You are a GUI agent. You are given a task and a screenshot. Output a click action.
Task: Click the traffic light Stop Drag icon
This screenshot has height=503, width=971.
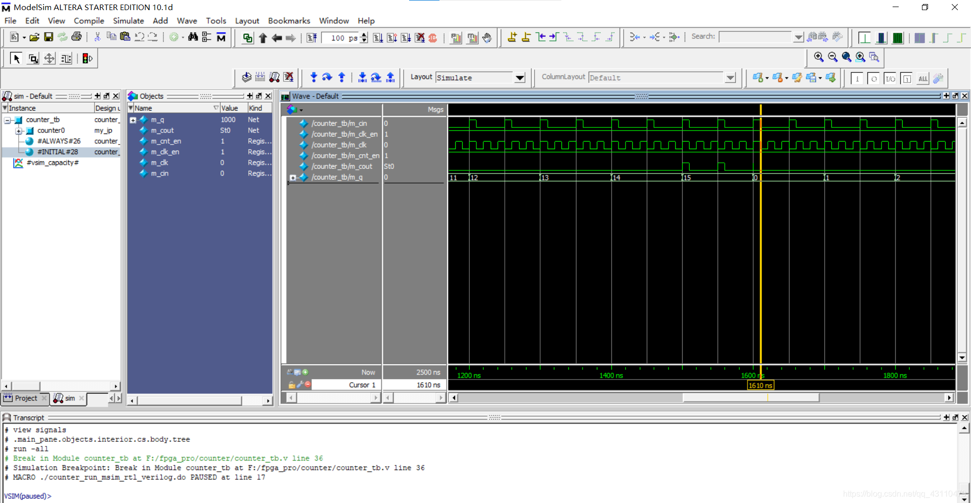point(87,59)
